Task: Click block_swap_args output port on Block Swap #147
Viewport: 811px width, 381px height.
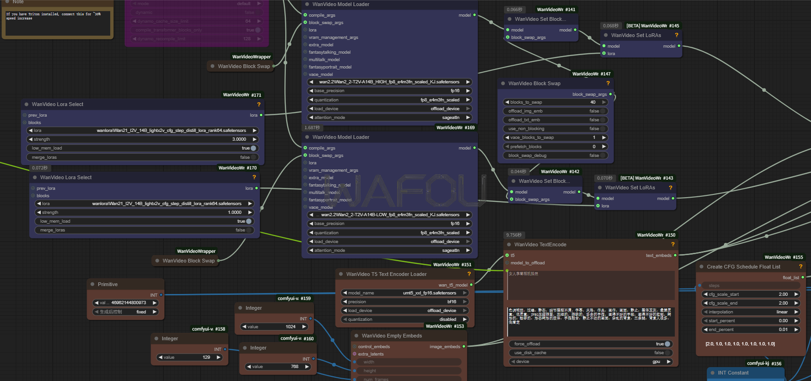Action: tap(610, 94)
